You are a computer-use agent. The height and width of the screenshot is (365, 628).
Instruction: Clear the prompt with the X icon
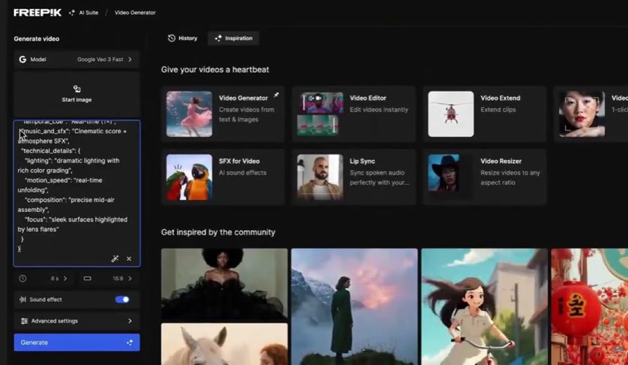click(x=129, y=259)
